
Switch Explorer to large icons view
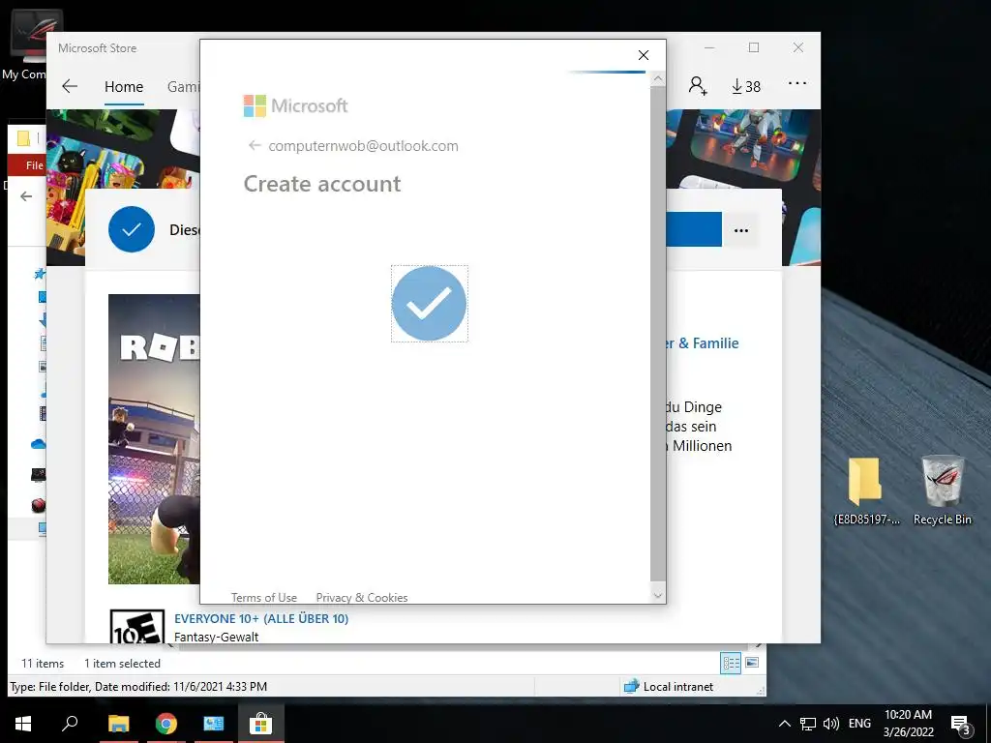click(752, 663)
